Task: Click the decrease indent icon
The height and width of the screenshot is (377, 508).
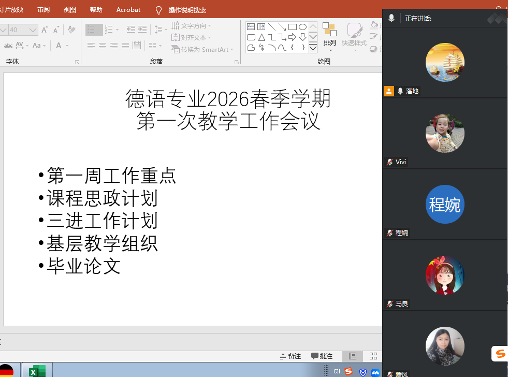Action: 131,30
